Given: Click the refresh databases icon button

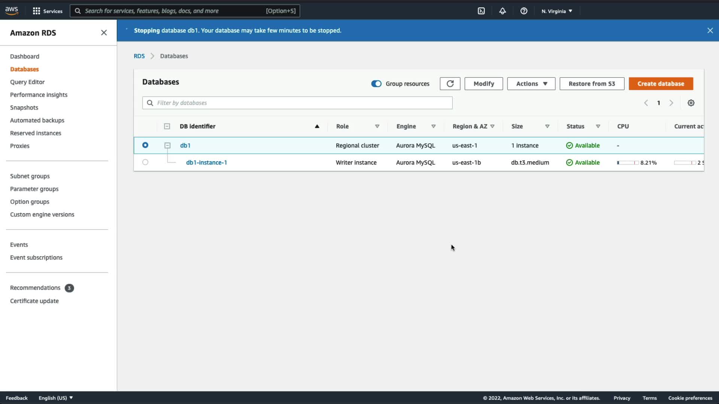Looking at the screenshot, I should pos(450,84).
